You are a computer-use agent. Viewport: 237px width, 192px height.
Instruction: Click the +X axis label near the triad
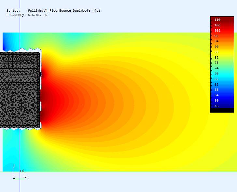(x=22, y=171)
